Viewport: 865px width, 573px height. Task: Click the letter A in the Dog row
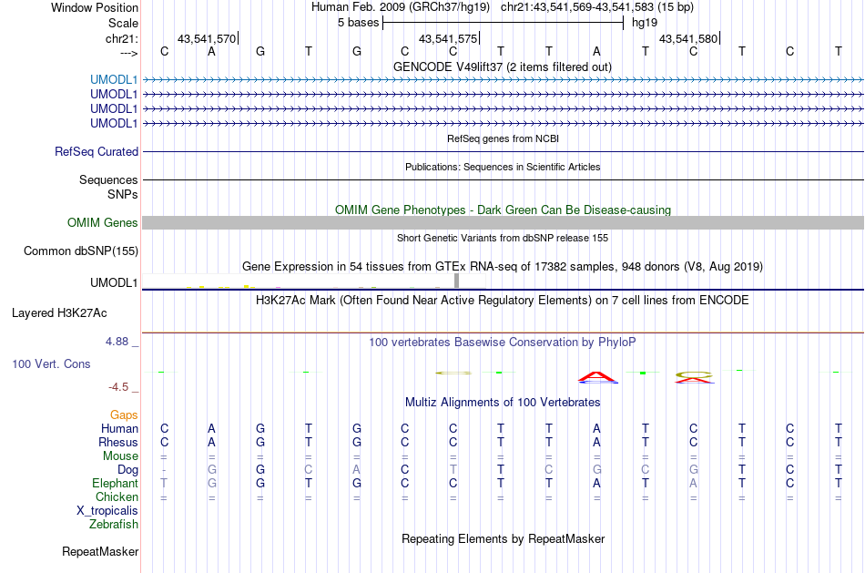coord(356,470)
